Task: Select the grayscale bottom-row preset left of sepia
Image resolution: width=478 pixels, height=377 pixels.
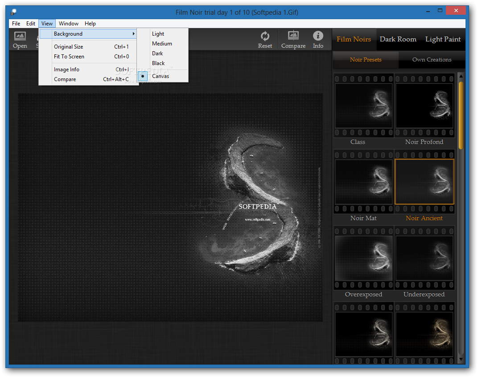Action: (x=364, y=334)
